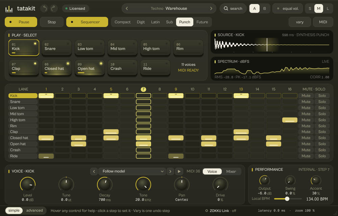Screen dimensions: 338x216
Task: Click the Licensed status badge
Action: (76, 8)
